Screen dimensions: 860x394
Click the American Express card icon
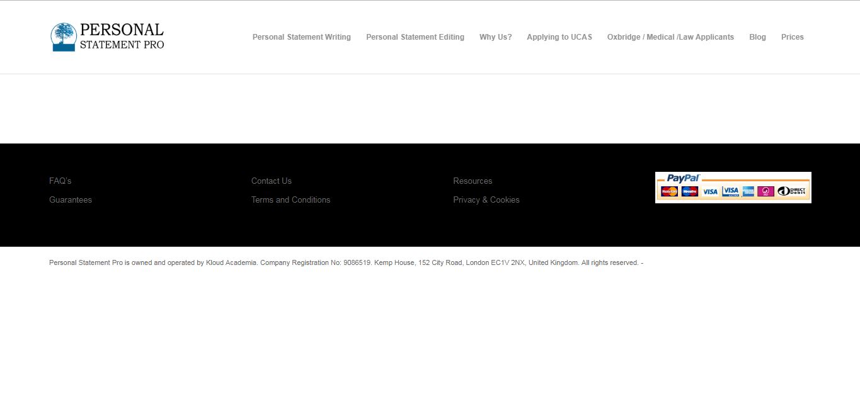[748, 191]
